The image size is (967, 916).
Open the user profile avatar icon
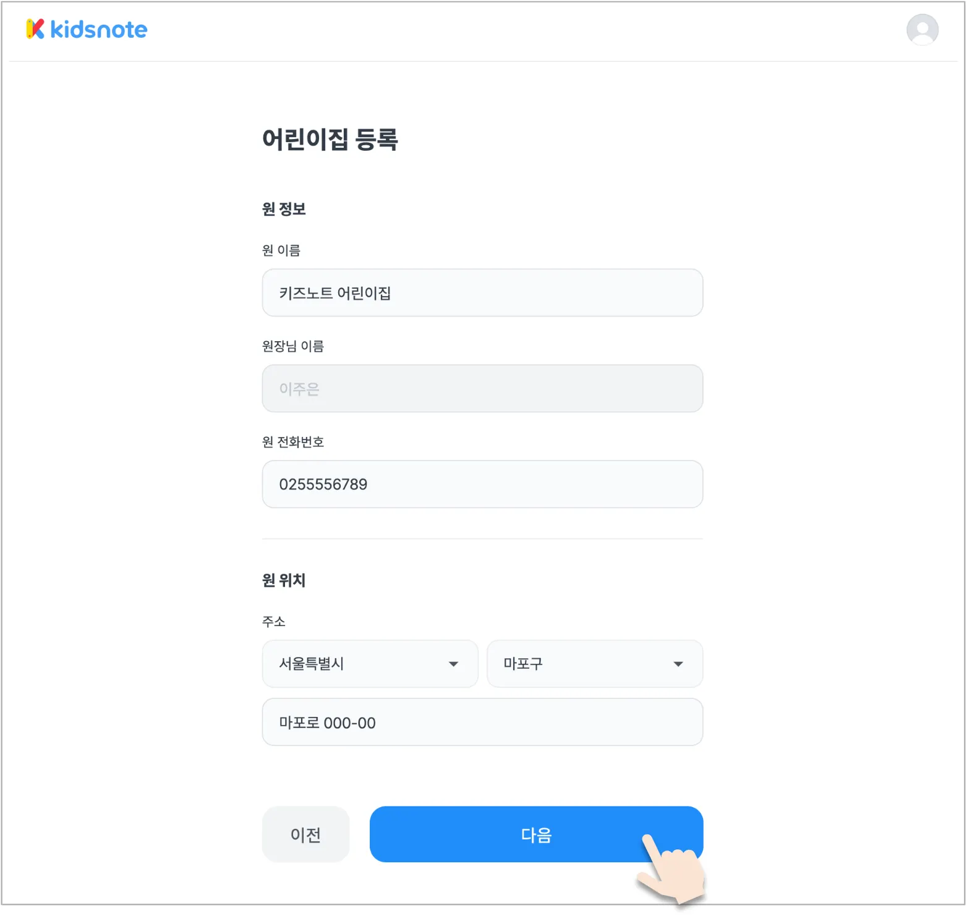coord(922,30)
